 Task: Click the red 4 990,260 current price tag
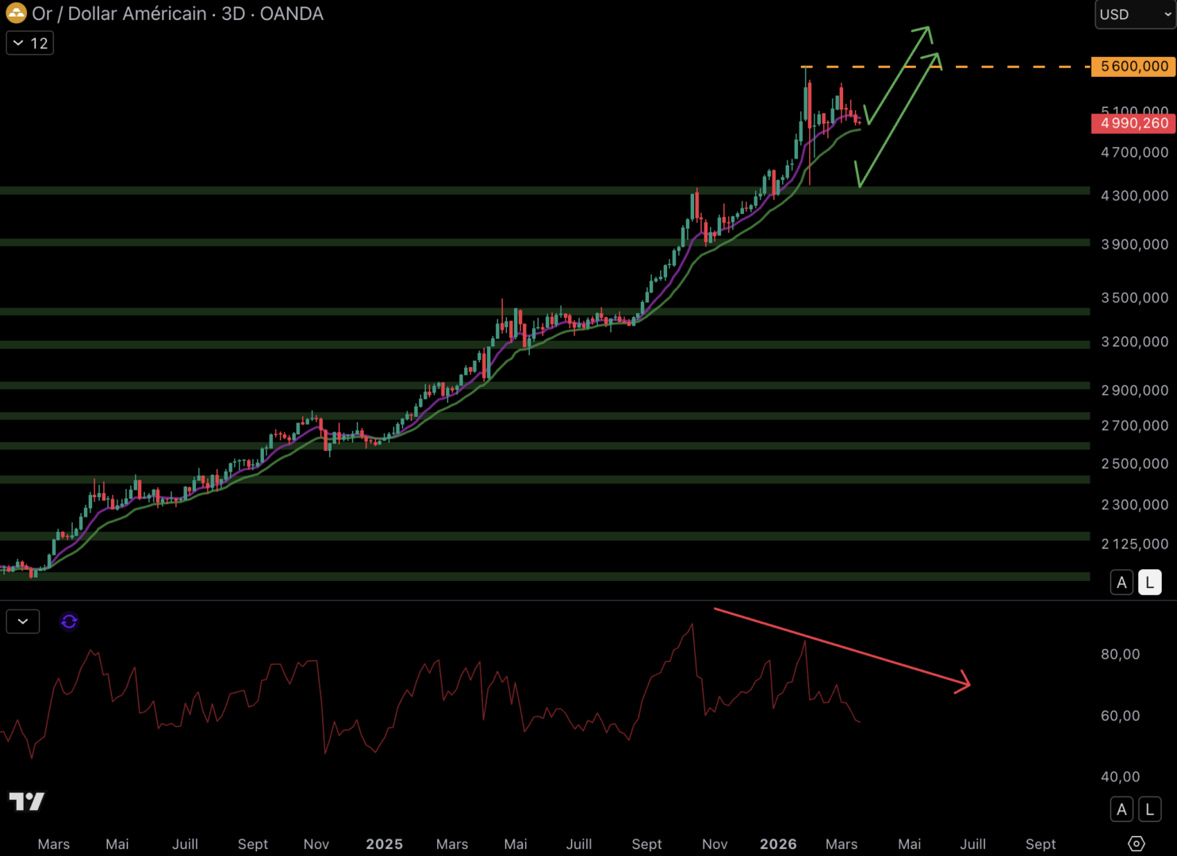(x=1133, y=124)
